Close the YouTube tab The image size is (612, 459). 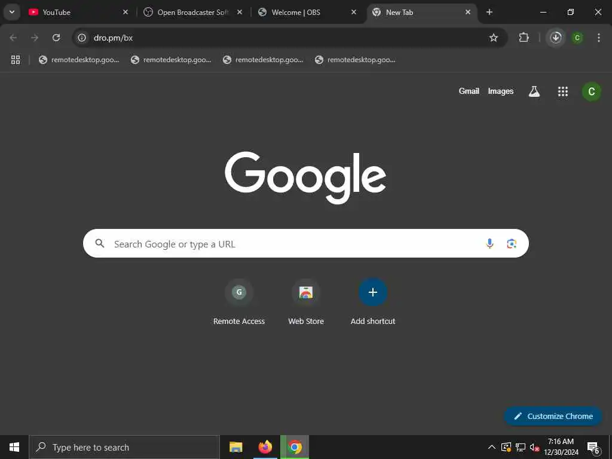pos(126,12)
